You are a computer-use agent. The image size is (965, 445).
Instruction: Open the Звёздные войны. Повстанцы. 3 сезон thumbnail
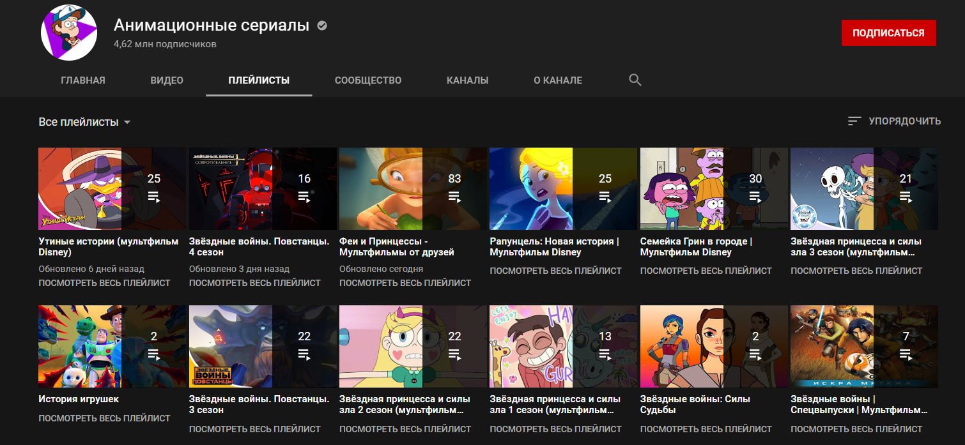[263, 346]
